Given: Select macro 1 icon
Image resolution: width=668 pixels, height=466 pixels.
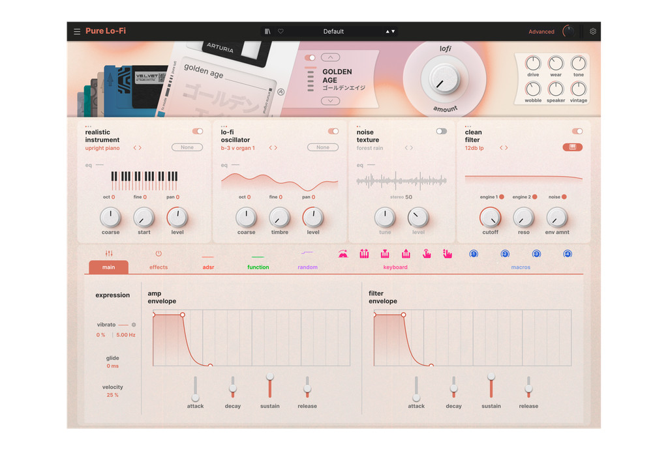Looking at the screenshot, I should (x=474, y=254).
